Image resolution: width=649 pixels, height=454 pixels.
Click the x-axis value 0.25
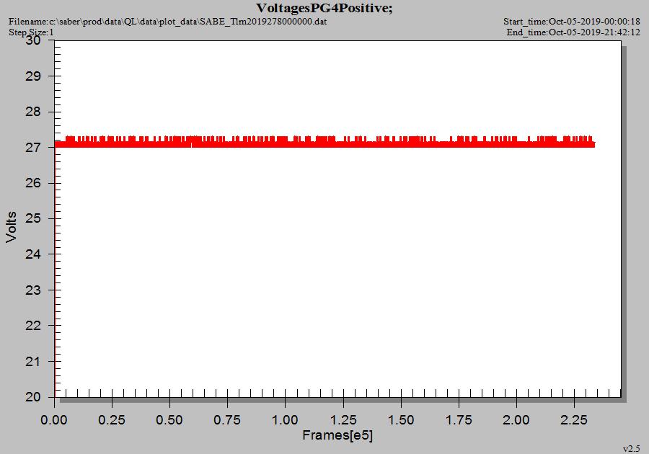(112, 420)
